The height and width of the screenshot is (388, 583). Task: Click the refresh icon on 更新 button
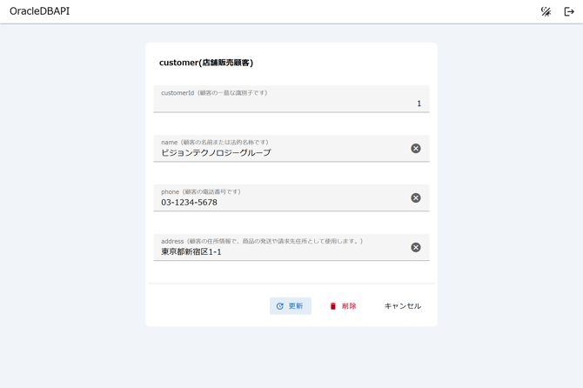[x=280, y=306]
